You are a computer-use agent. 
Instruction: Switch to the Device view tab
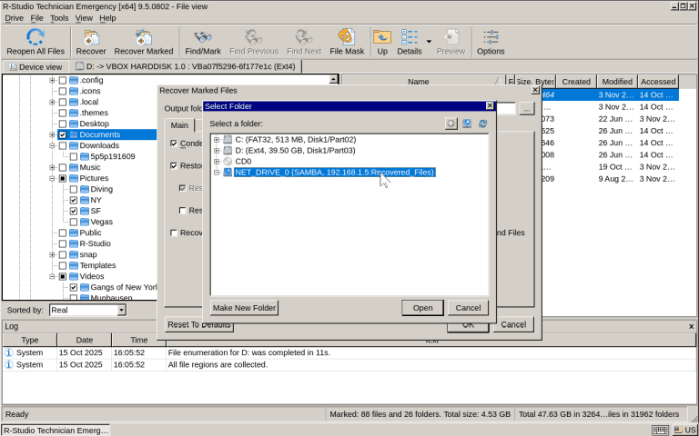35,66
